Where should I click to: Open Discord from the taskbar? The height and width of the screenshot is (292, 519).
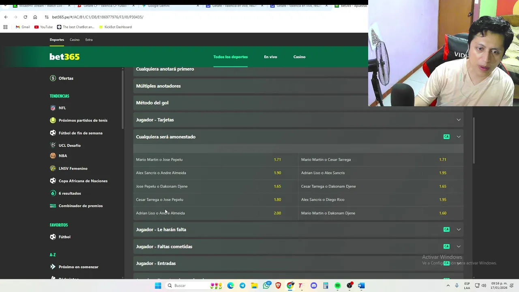click(x=313, y=286)
